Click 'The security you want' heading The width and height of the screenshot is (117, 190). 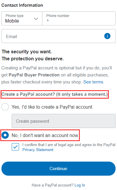pos(27,52)
